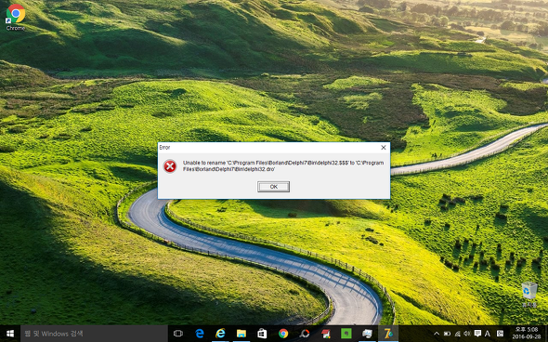
Task: Open Chrome from the taskbar
Action: 283,334
